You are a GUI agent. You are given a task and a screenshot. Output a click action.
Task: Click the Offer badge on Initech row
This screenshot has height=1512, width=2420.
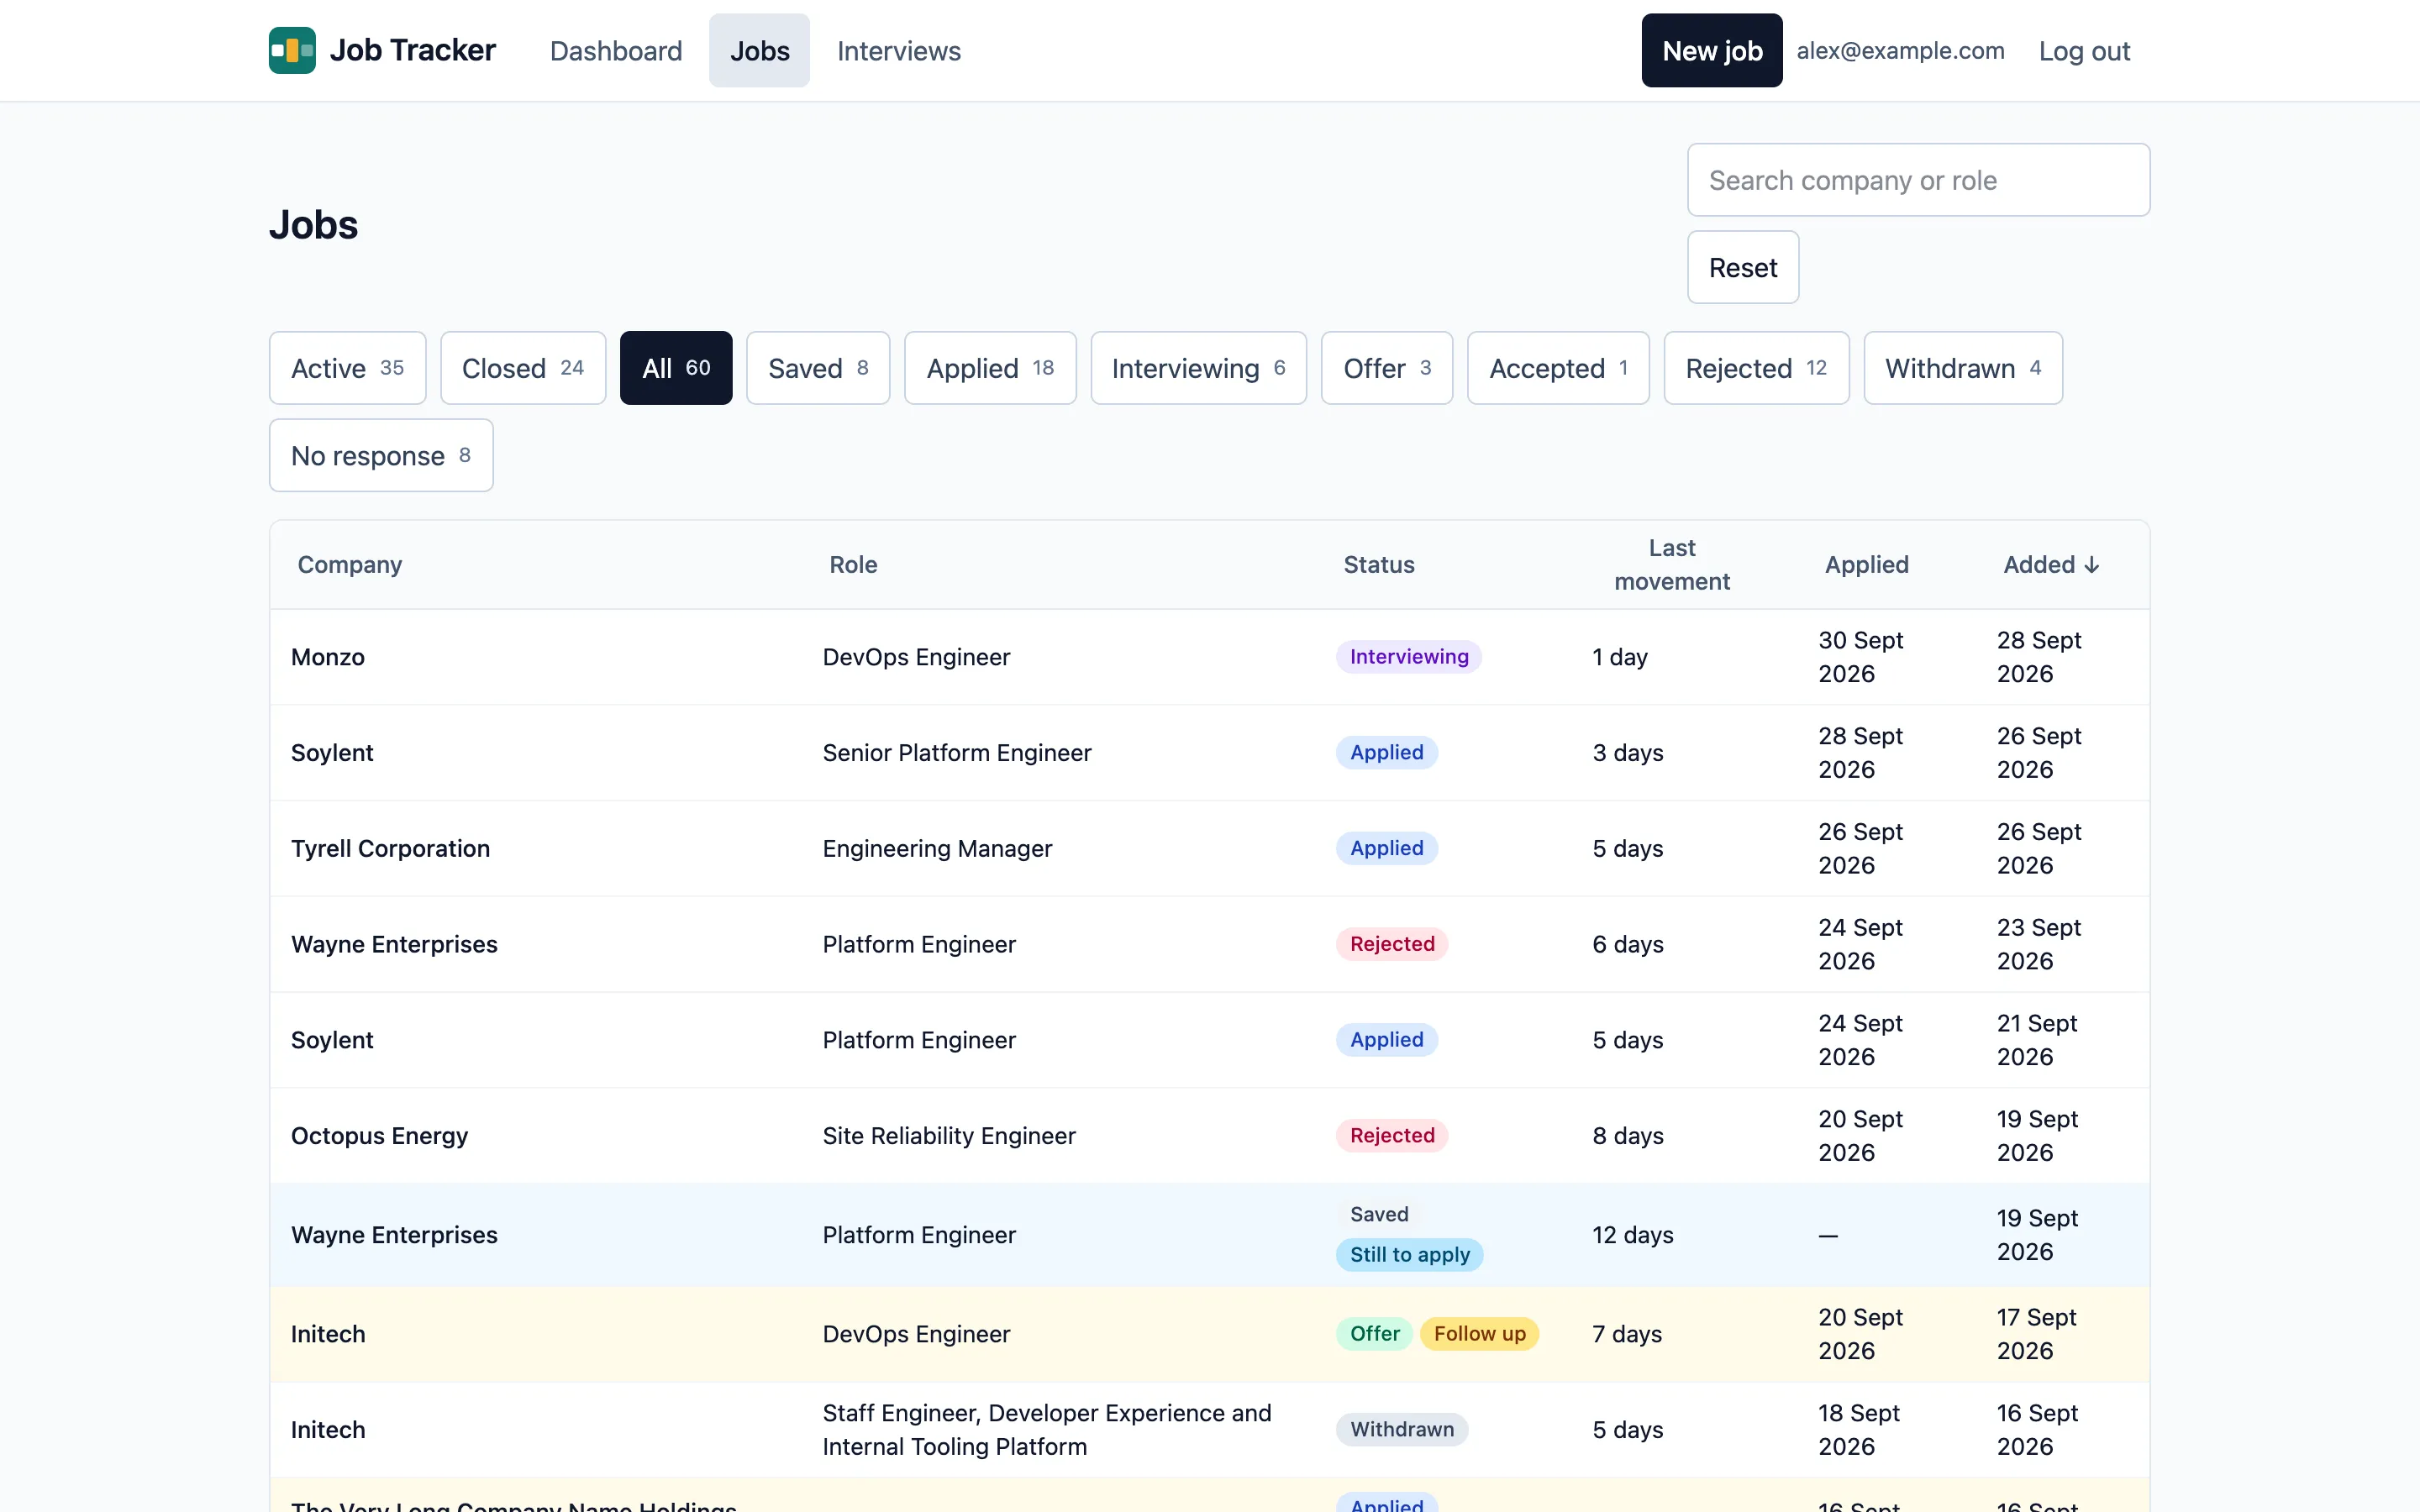(x=1374, y=1334)
